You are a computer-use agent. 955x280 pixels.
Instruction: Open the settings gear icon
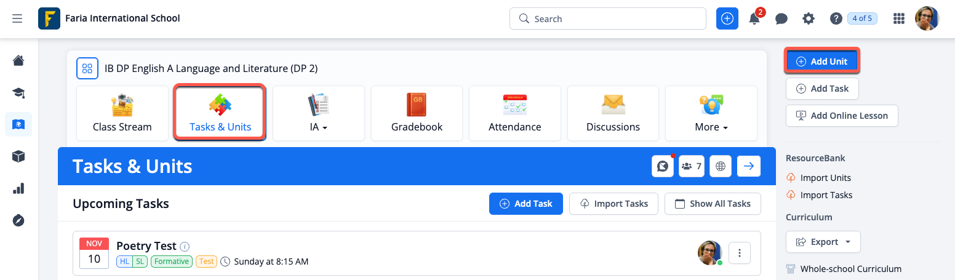pyautogui.click(x=809, y=19)
